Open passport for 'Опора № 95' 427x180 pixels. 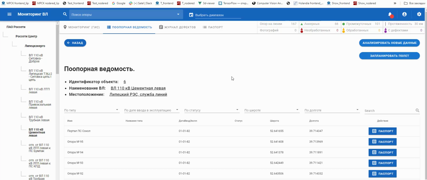coord(382,142)
